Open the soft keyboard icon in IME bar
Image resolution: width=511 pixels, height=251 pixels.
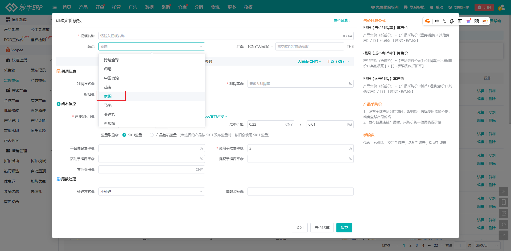coord(460,21)
